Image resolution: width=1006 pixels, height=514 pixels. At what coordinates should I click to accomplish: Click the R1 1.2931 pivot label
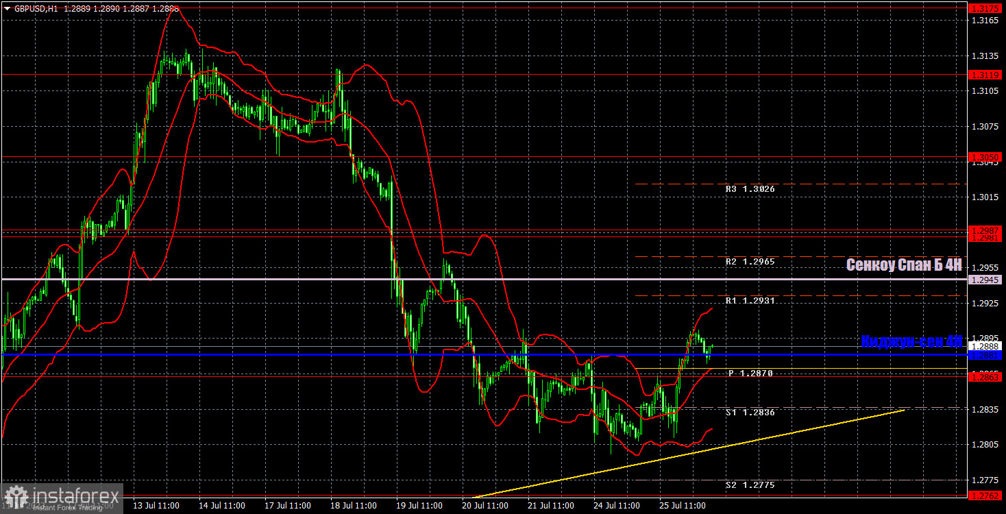pos(750,301)
